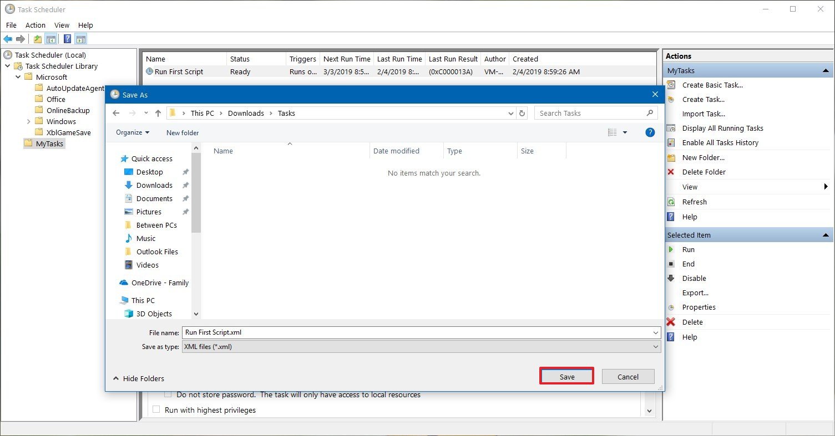
Task: Open the Action menu
Action: (x=36, y=25)
